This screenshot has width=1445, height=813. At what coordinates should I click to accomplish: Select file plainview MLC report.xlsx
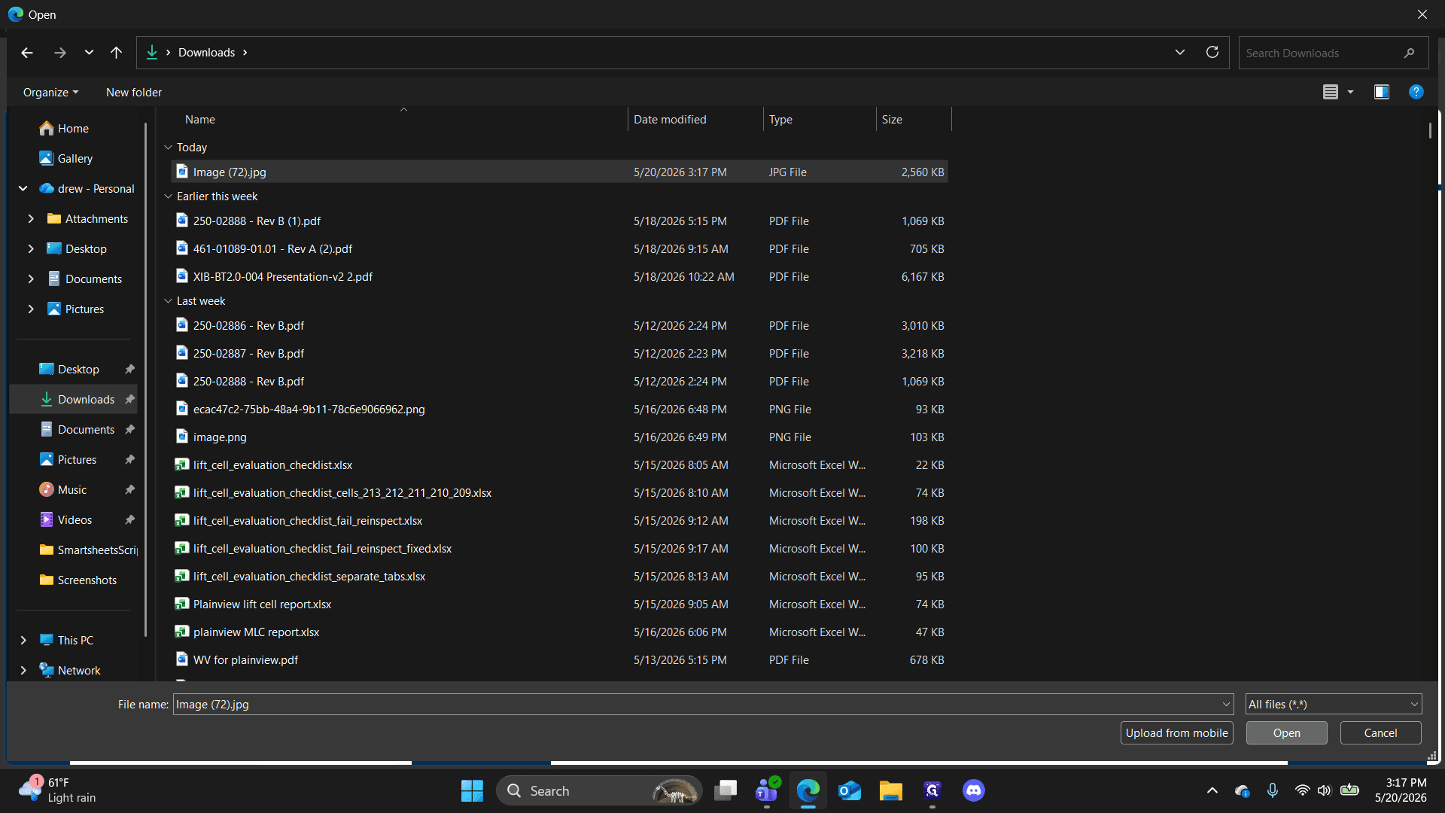click(x=560, y=632)
